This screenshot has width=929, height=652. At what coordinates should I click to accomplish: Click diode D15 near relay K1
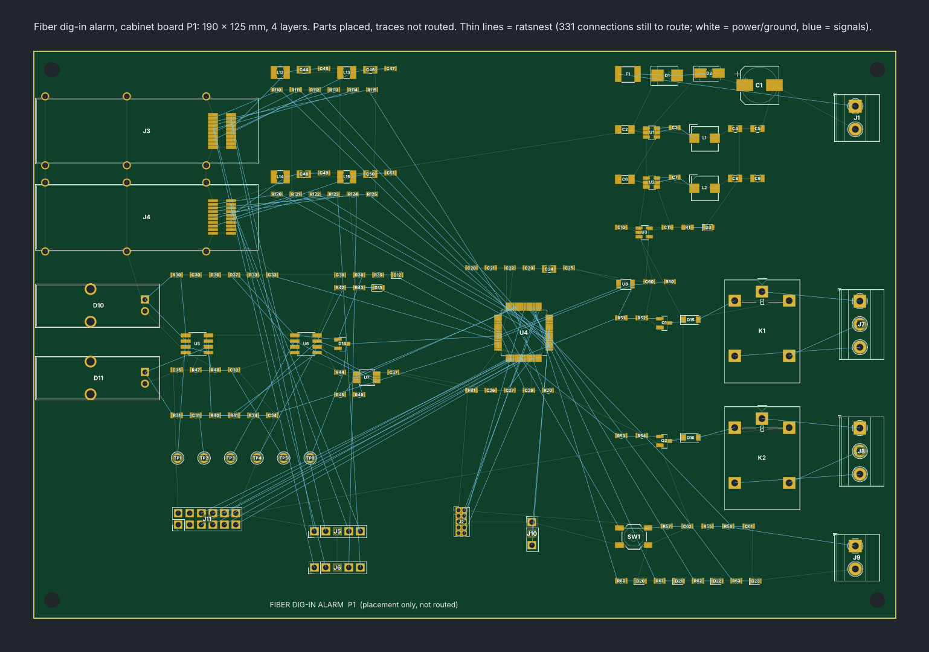690,320
